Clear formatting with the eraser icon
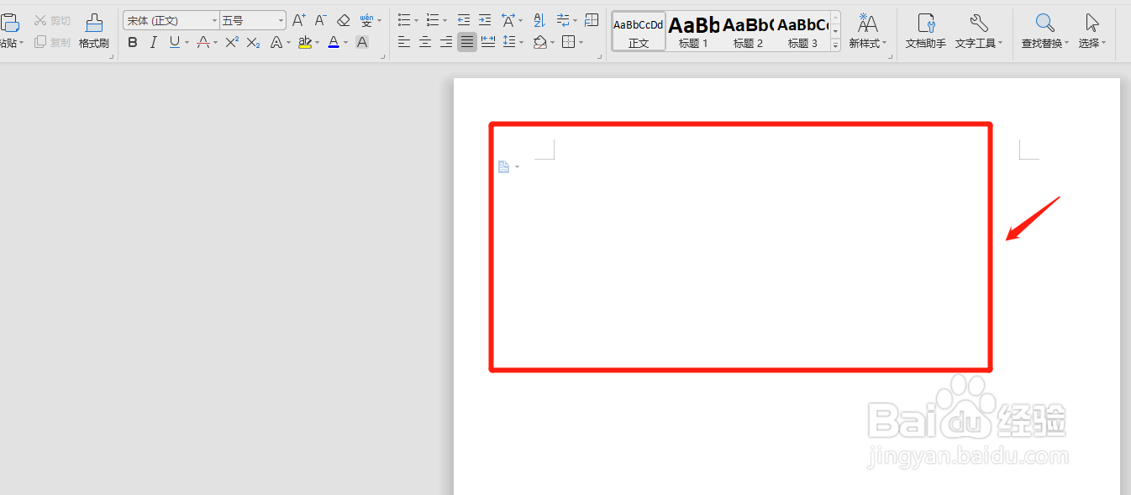This screenshot has width=1131, height=495. (344, 20)
